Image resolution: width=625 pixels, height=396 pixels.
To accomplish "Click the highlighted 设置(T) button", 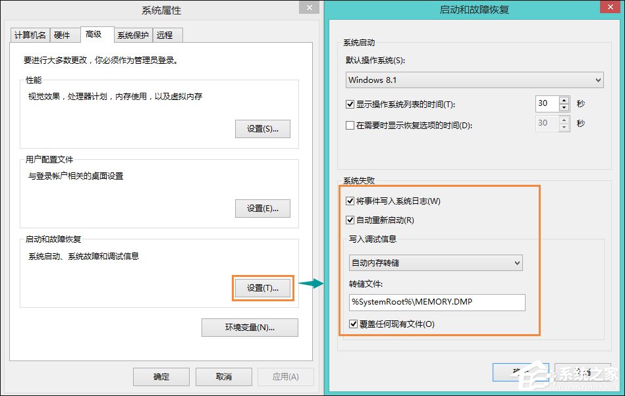I will coord(262,288).
